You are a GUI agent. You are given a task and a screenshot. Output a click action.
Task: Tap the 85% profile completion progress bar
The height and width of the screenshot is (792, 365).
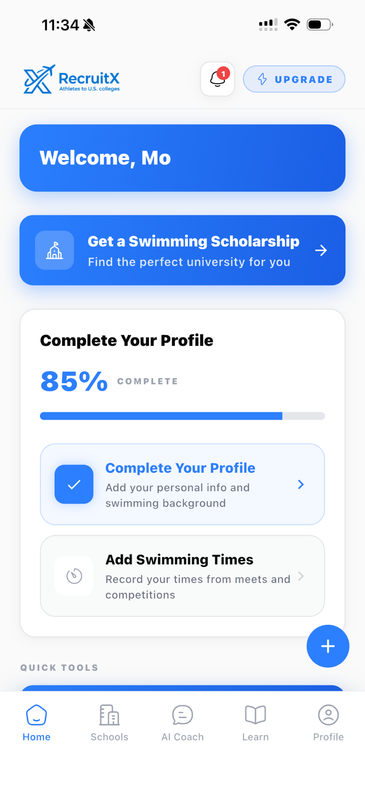click(182, 416)
